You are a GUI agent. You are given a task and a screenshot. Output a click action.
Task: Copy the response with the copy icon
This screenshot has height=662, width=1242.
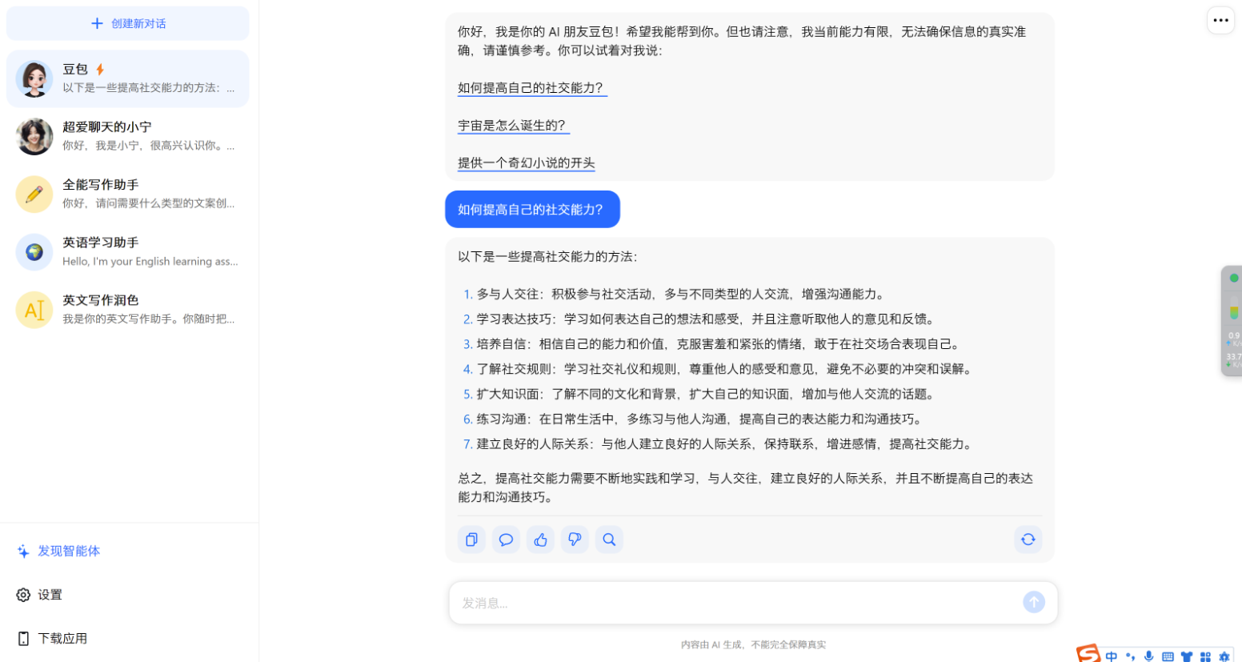coord(471,540)
